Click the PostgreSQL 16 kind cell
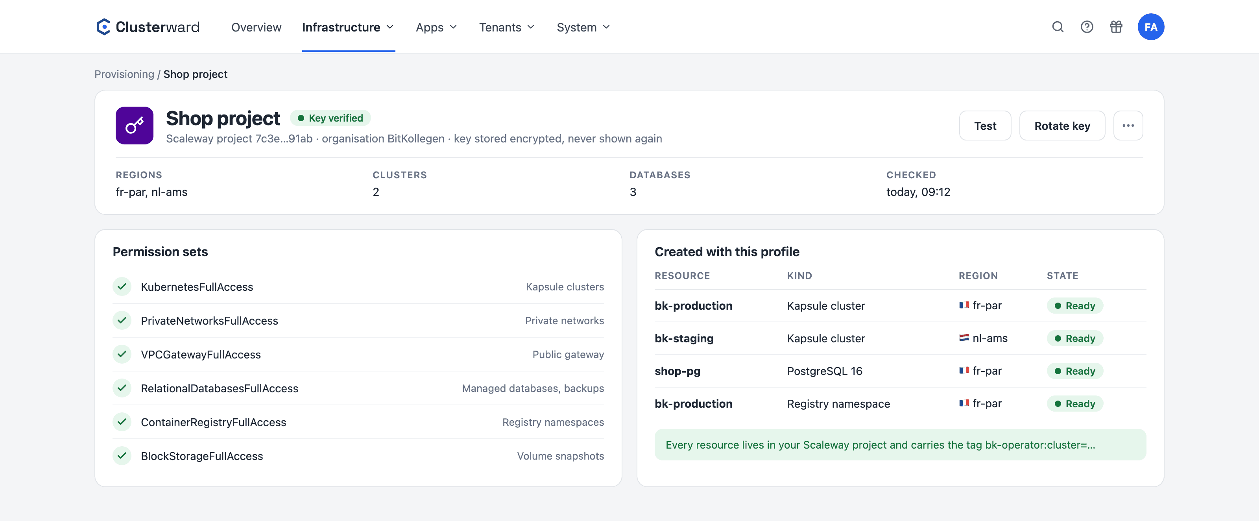1259x521 pixels. pyautogui.click(x=825, y=371)
